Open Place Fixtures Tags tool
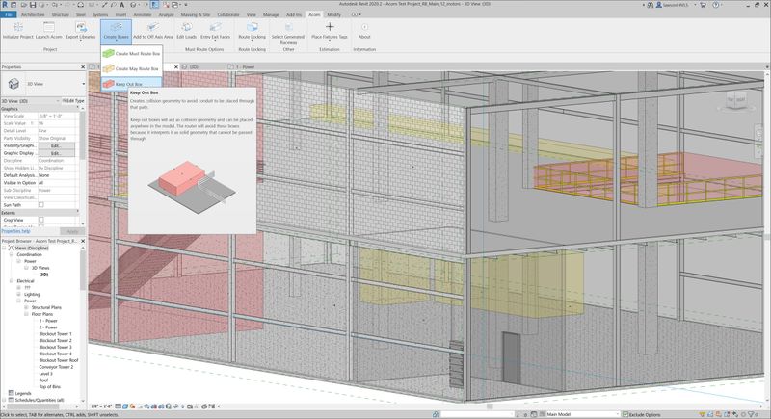Viewport: 771px width, 419px height. pyautogui.click(x=330, y=28)
